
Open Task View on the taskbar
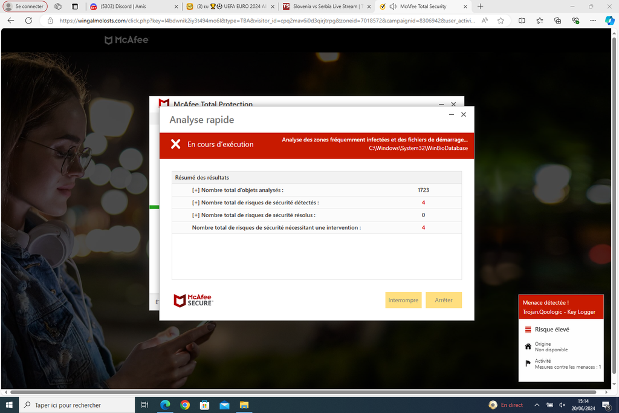click(x=144, y=405)
